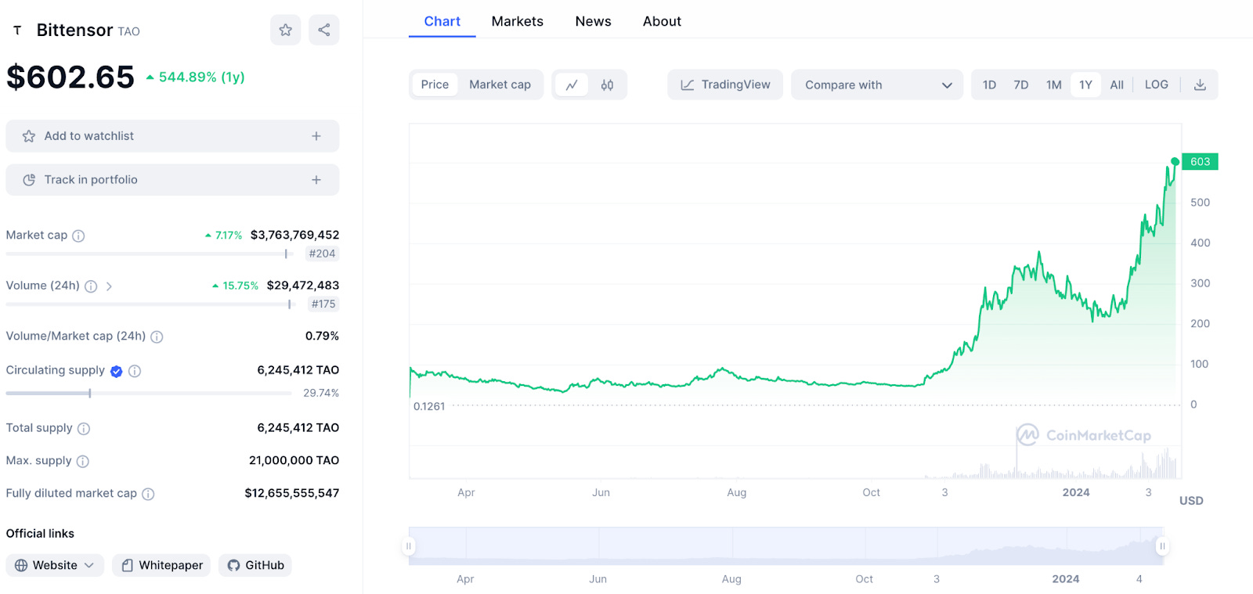The height and width of the screenshot is (594, 1253).
Task: Toggle LOG scale on chart
Action: (1156, 85)
